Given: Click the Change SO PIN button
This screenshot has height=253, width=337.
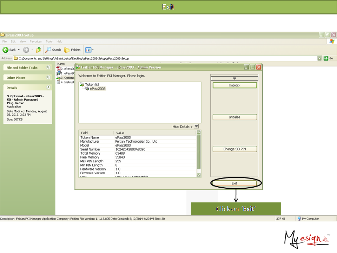Looking at the screenshot, I should 234,149.
